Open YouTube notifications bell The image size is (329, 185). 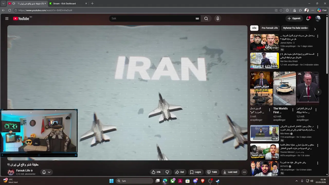(x=308, y=18)
